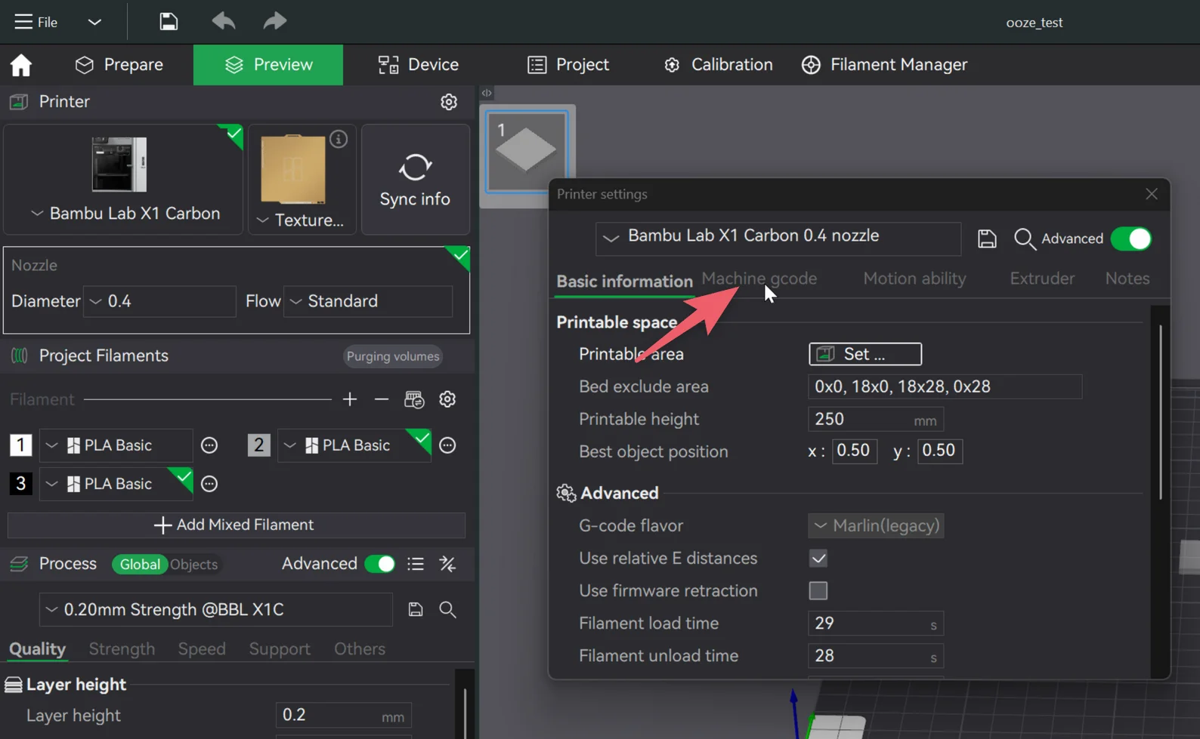Click the save project icon in title bar
The width and height of the screenshot is (1200, 739).
[169, 21]
